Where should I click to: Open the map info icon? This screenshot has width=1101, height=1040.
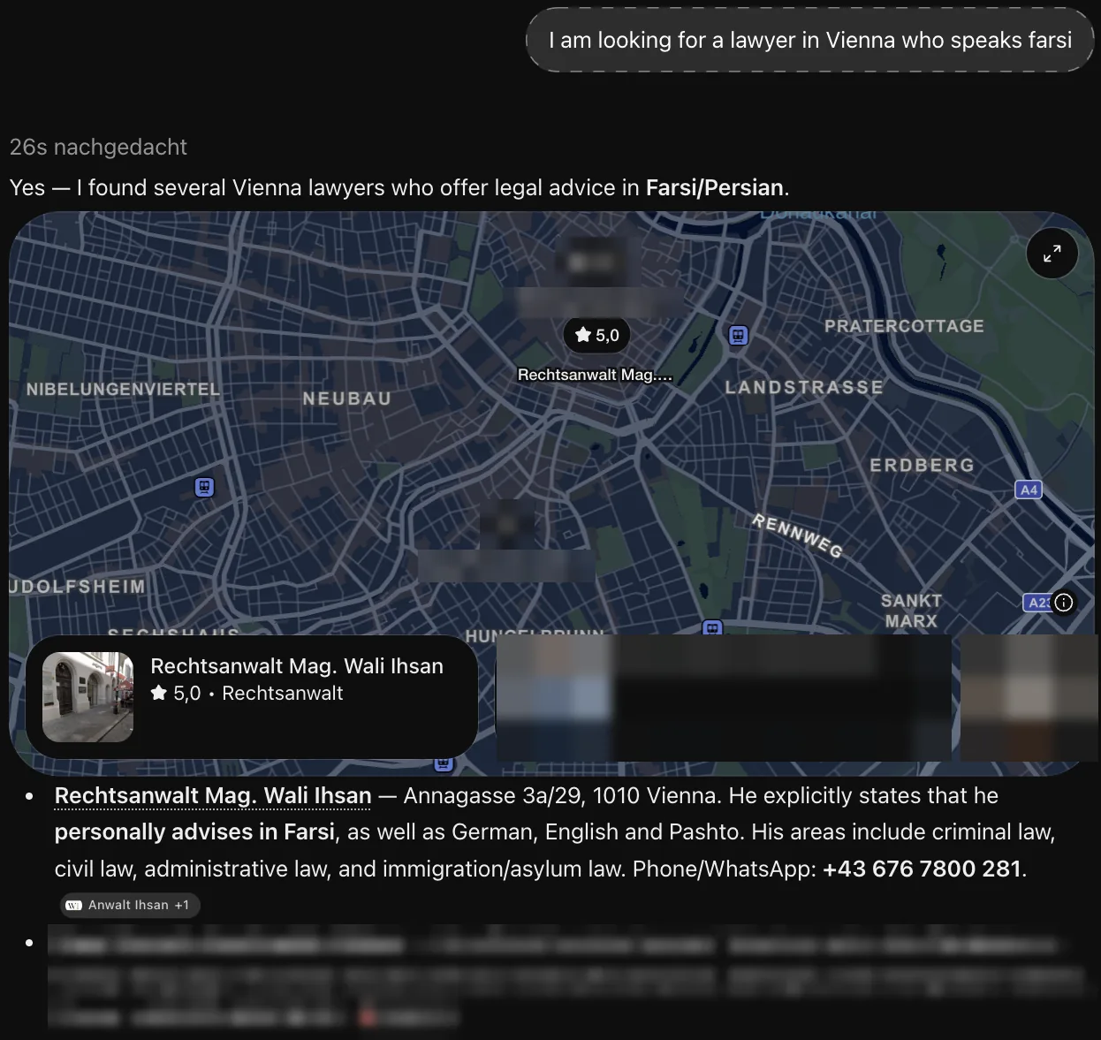[1064, 602]
